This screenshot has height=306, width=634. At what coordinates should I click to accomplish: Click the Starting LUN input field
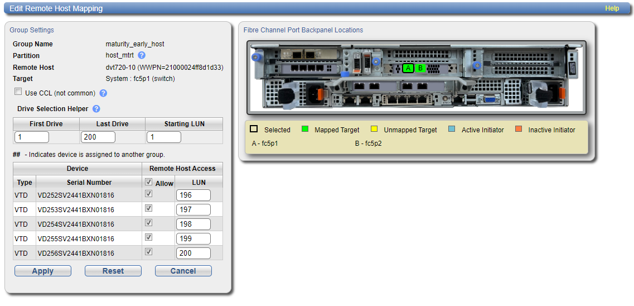tap(164, 137)
